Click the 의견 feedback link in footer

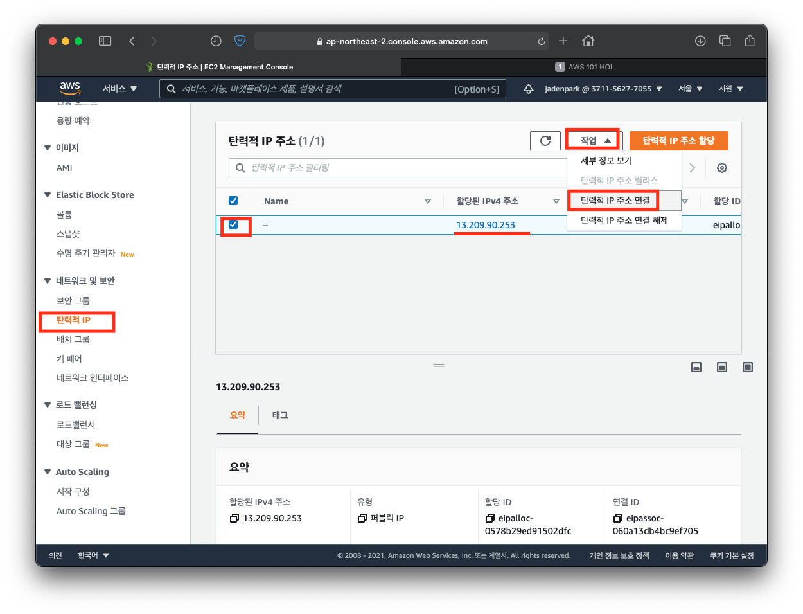pos(55,555)
